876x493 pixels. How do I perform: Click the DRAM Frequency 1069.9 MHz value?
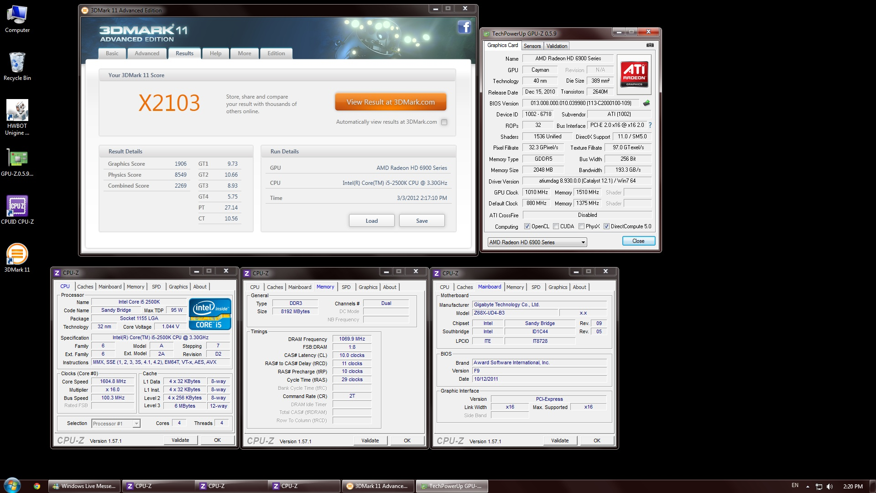[x=352, y=339]
